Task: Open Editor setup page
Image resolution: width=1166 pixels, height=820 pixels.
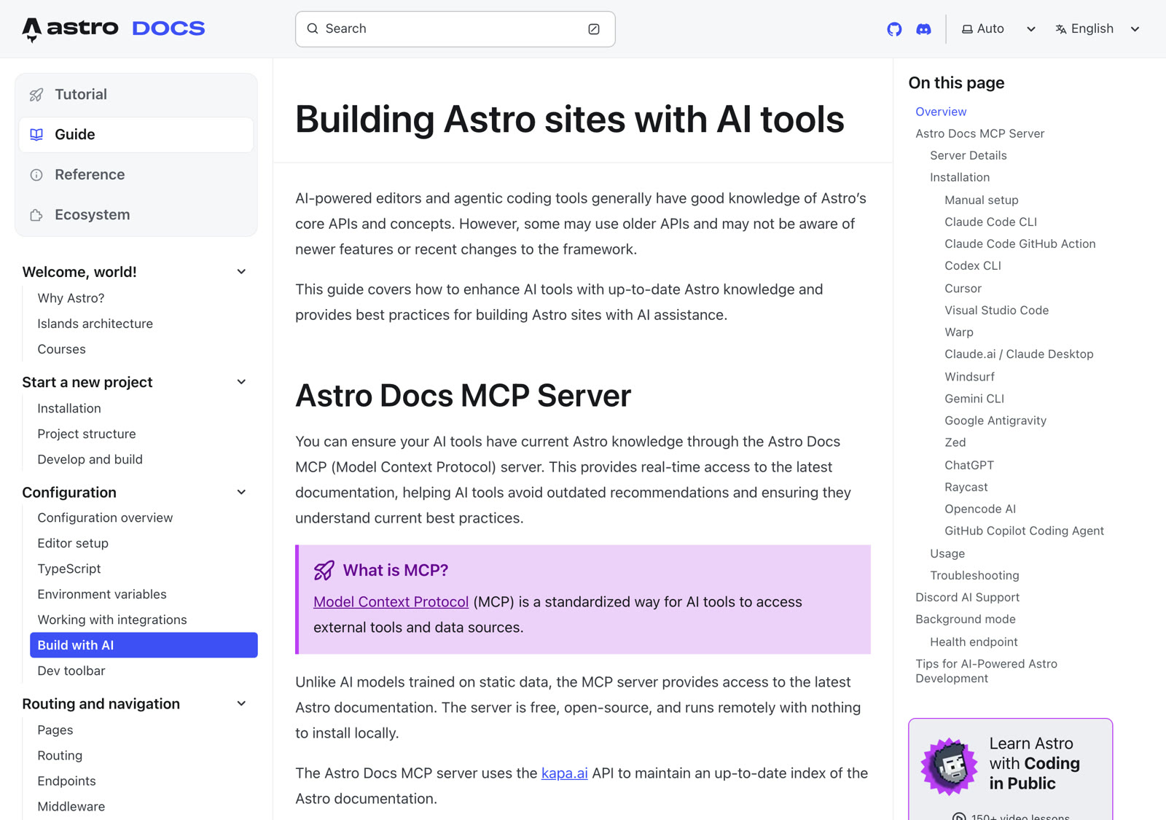Action: point(73,543)
